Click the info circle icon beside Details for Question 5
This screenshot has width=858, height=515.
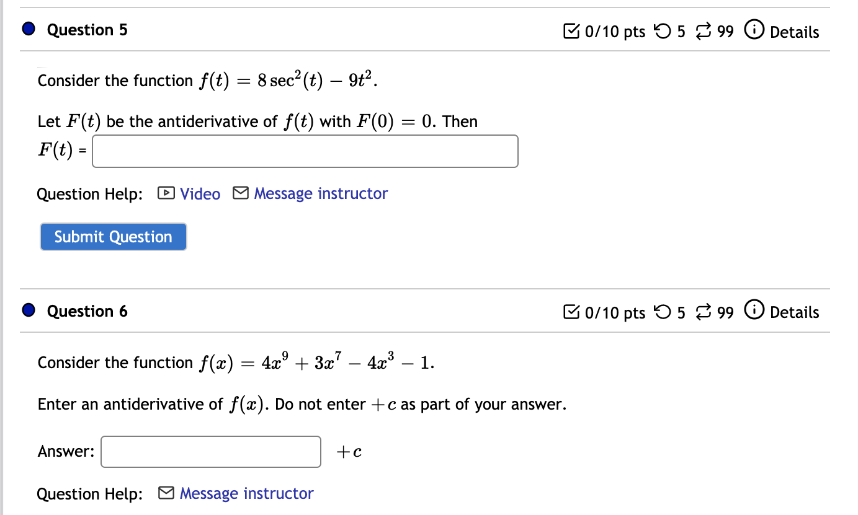[754, 30]
